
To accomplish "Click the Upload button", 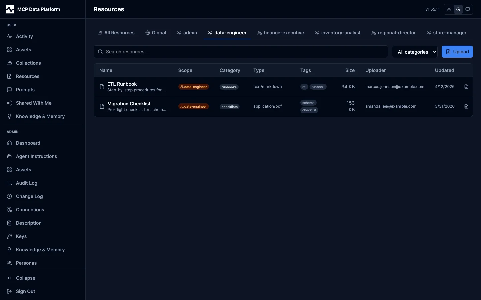I will [x=457, y=52].
